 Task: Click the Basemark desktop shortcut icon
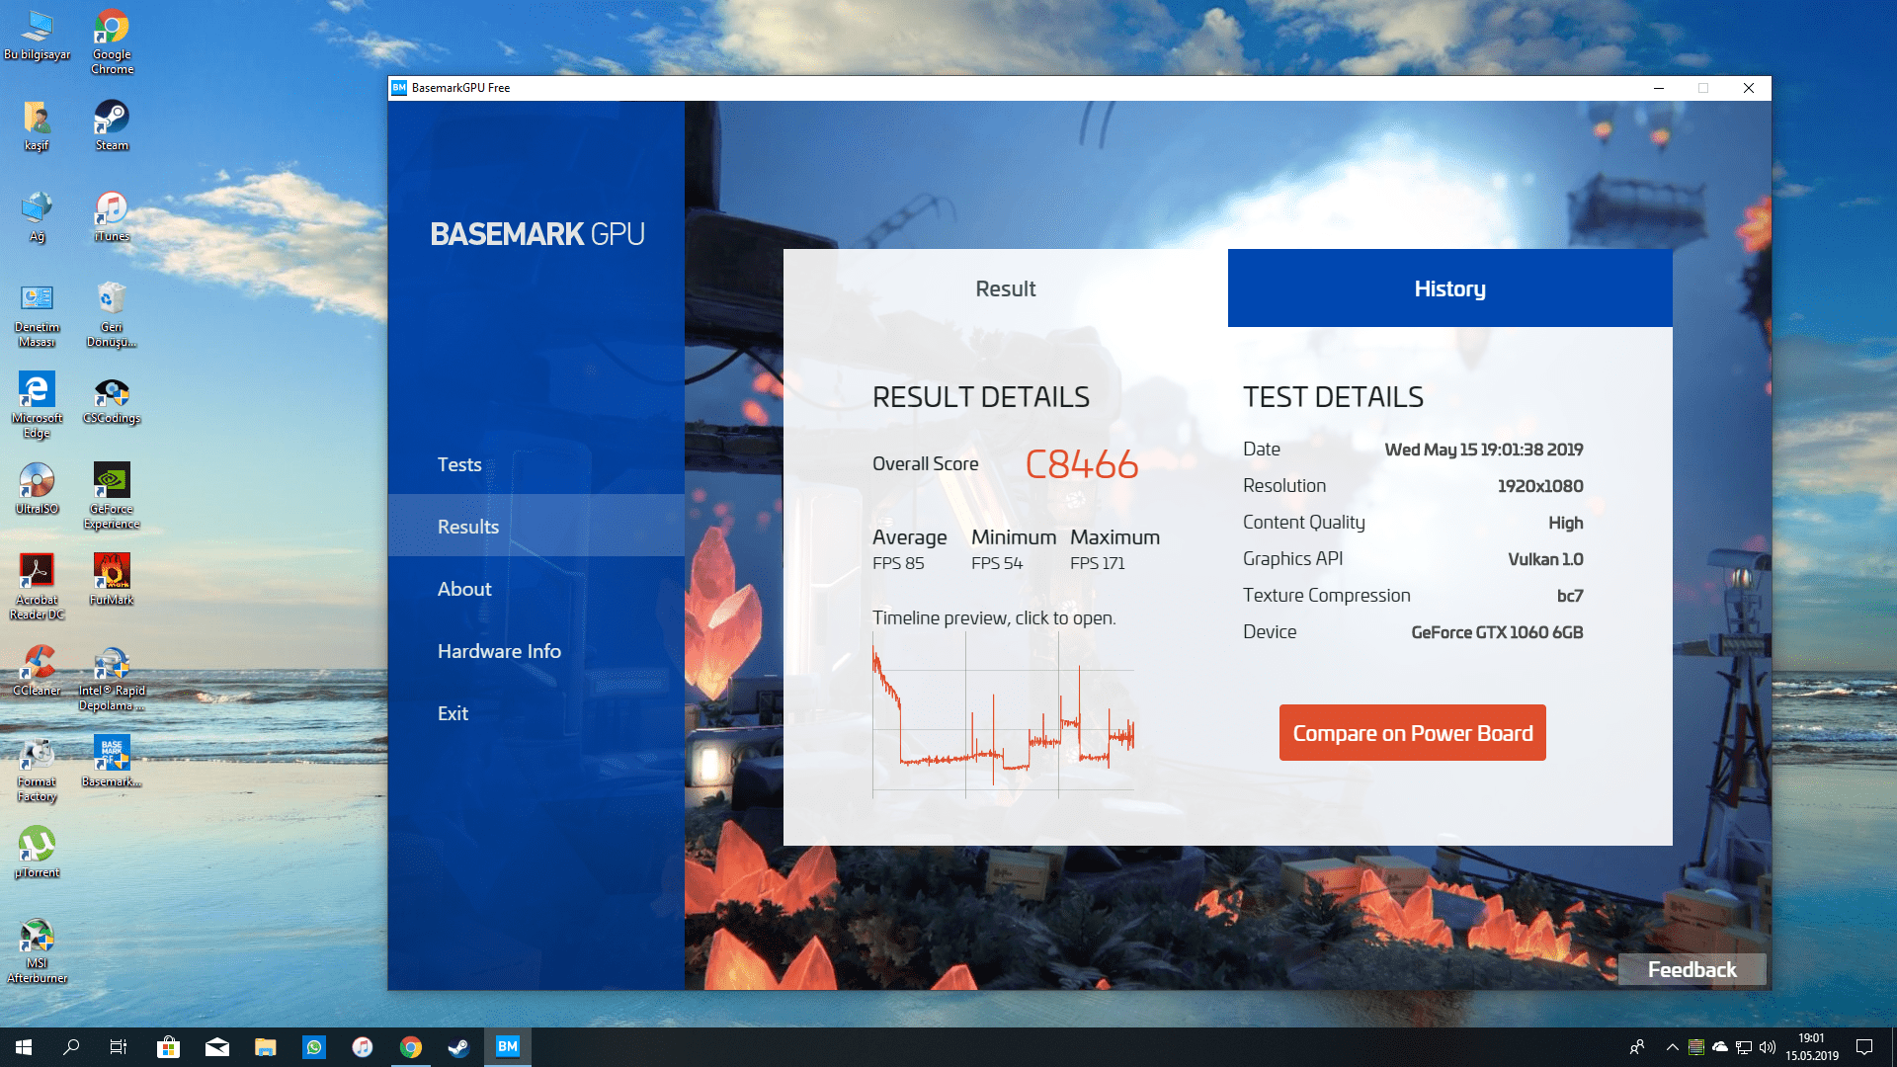[112, 759]
